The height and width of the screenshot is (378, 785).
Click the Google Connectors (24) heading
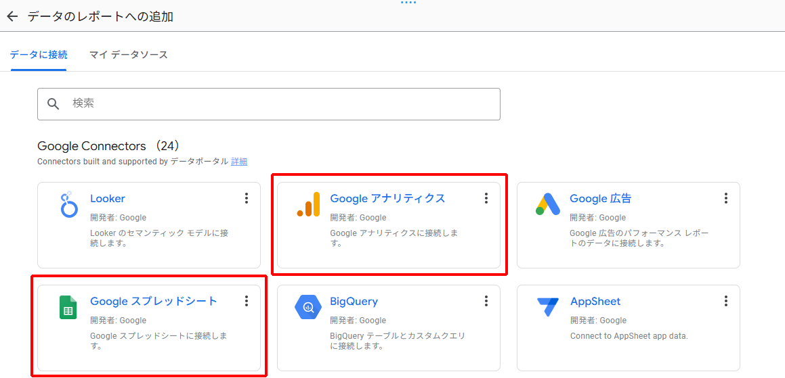click(x=108, y=147)
